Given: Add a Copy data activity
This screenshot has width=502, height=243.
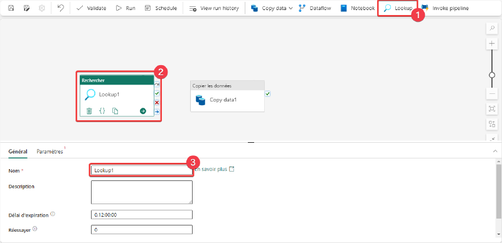Looking at the screenshot, I should coord(269,8).
